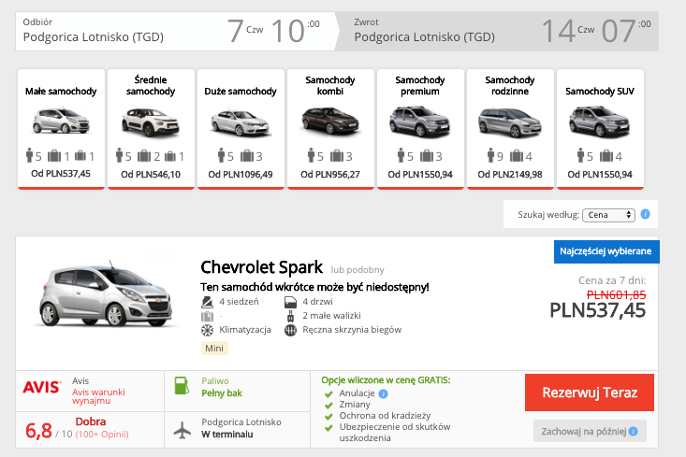
Task: Click the airplane icon by Podgorica Lotnisko
Action: click(182, 430)
